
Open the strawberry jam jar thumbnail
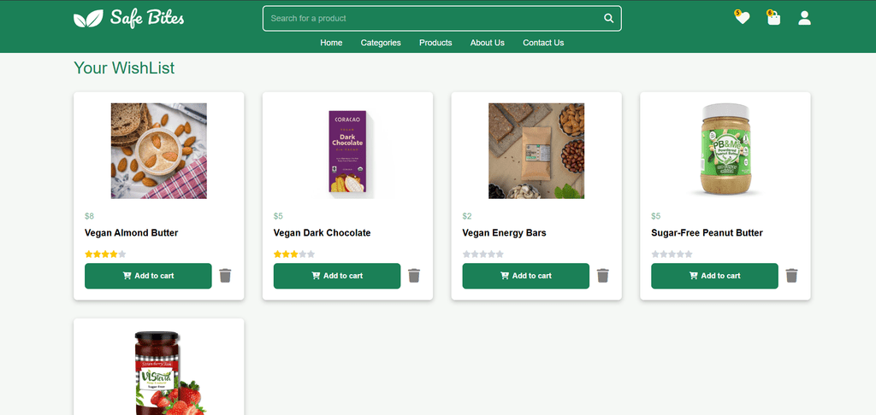click(x=168, y=372)
